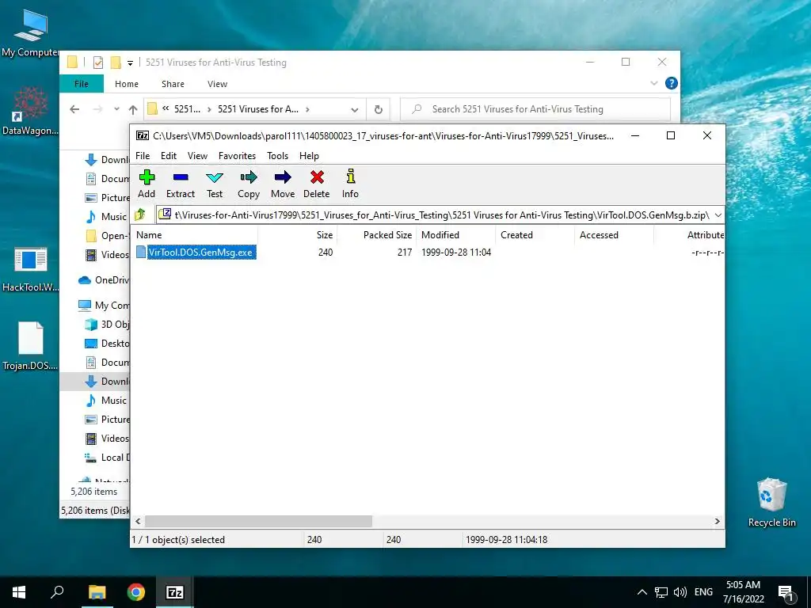Expand Explorer's address bar history dropdown
Image resolution: width=811 pixels, height=608 pixels.
click(354, 109)
